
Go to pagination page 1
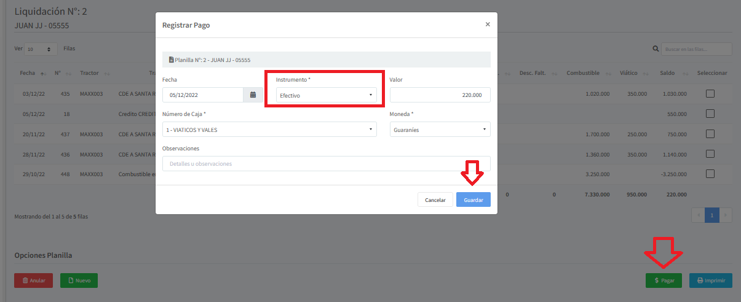[711, 215]
